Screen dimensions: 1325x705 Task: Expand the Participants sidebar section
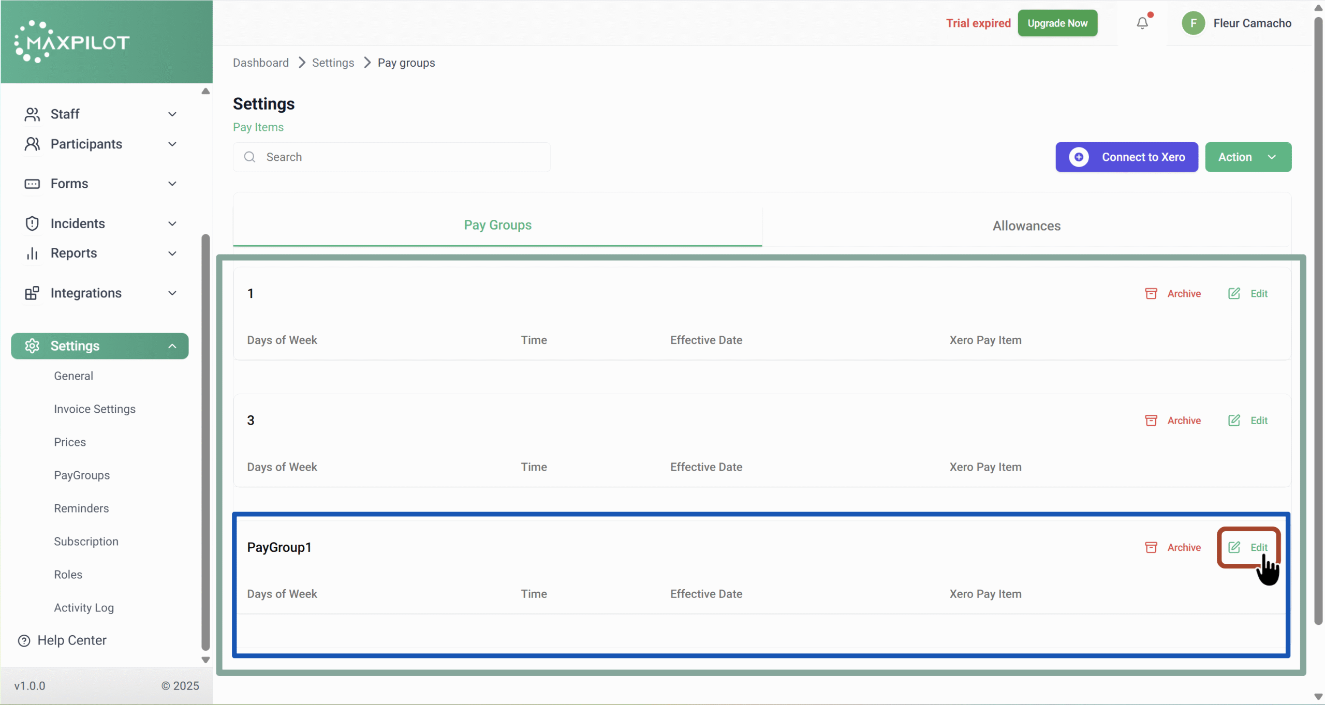(172, 144)
